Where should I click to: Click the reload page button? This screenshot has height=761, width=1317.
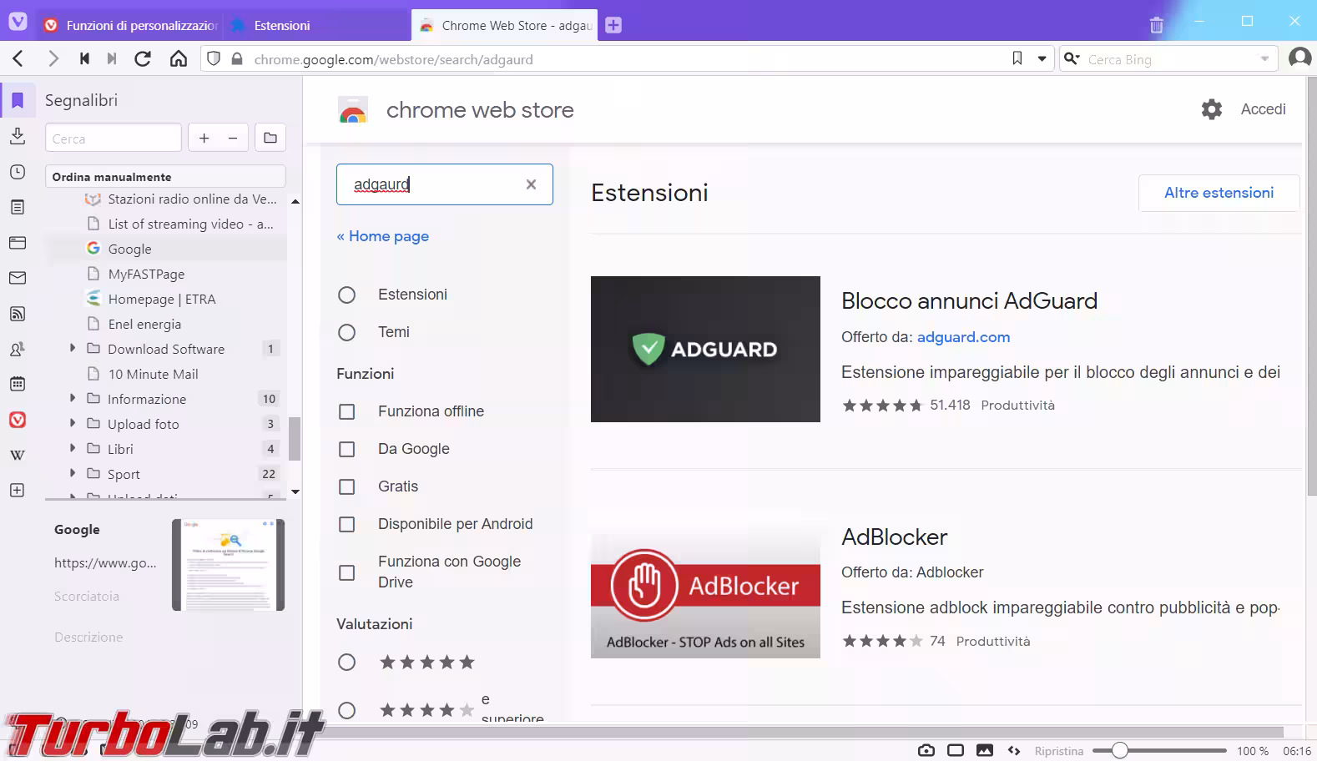click(x=143, y=58)
